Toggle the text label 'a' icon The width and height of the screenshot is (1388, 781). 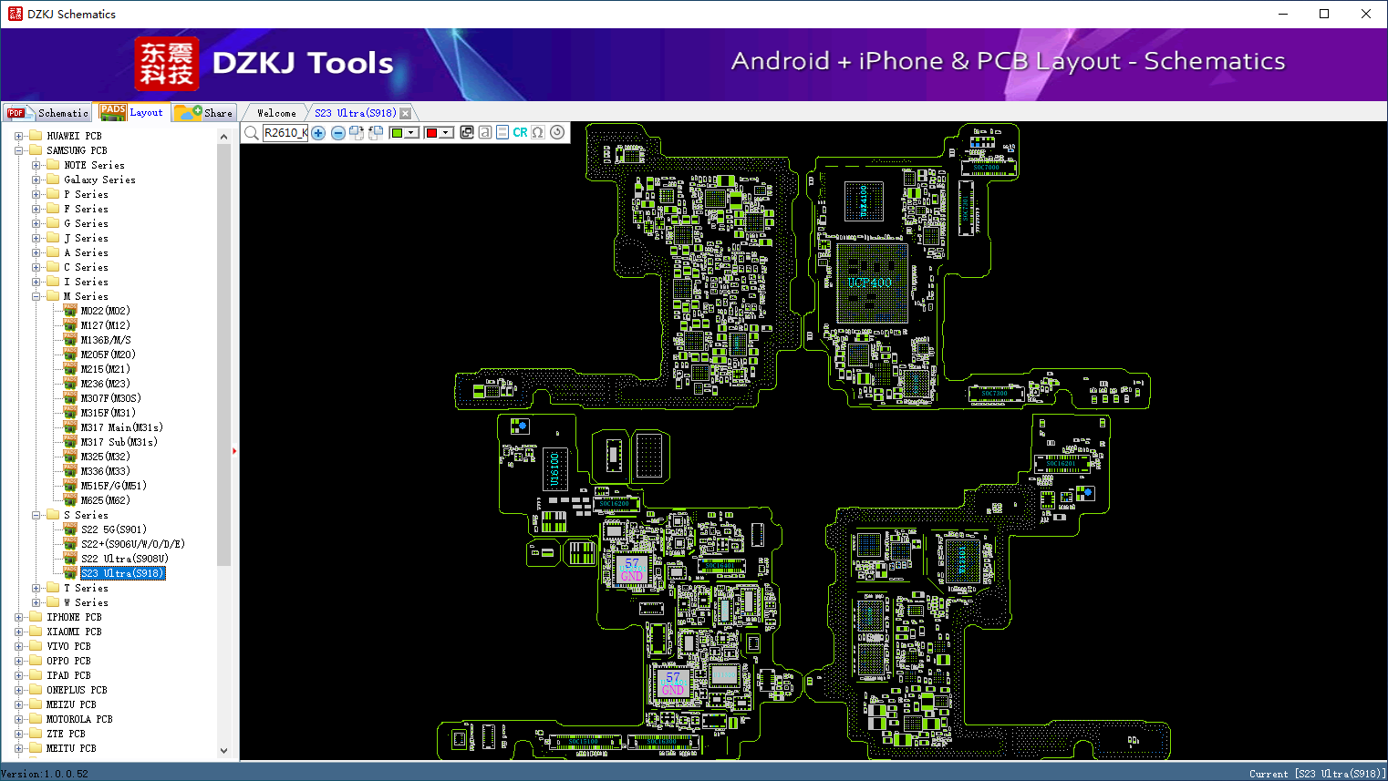(485, 132)
